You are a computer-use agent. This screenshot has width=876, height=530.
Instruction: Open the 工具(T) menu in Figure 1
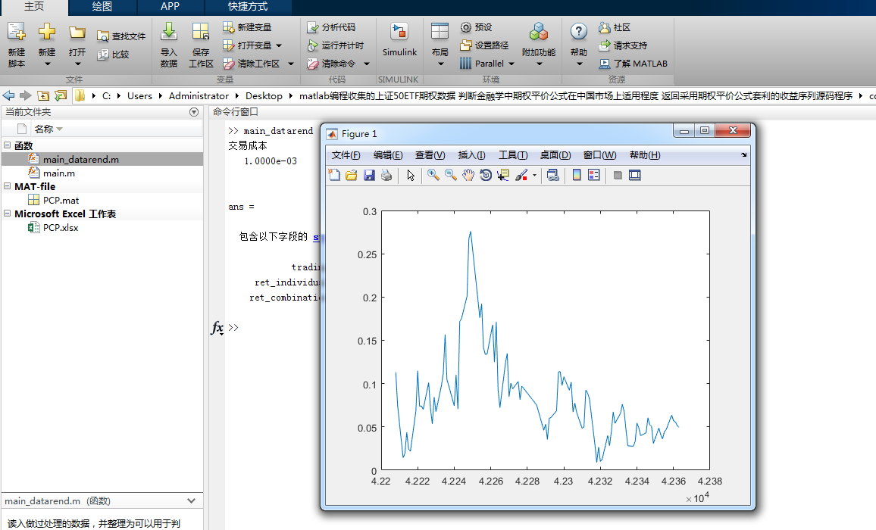click(x=513, y=155)
